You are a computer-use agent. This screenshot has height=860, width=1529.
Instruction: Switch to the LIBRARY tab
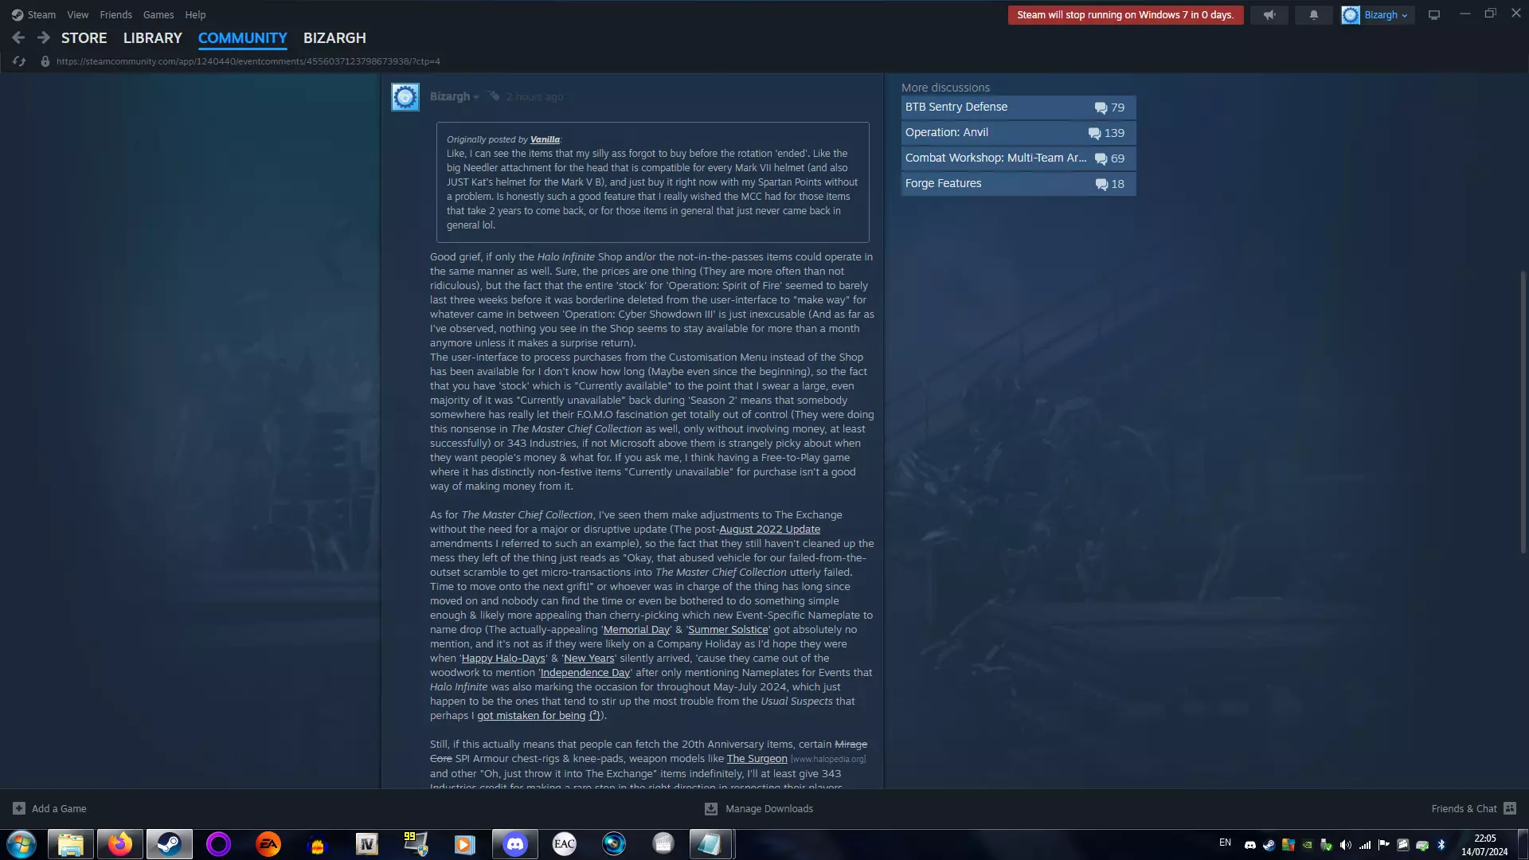pyautogui.click(x=152, y=37)
